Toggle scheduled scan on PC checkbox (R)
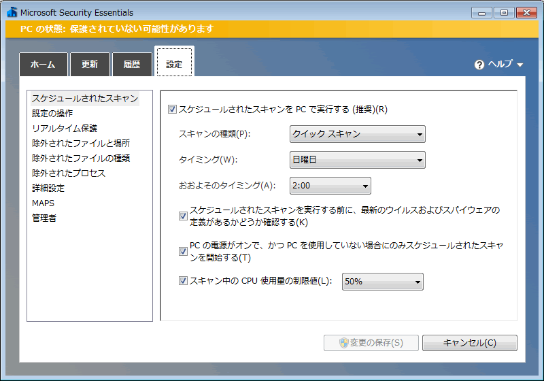Viewport: 544px width, 381px height. pos(172,110)
